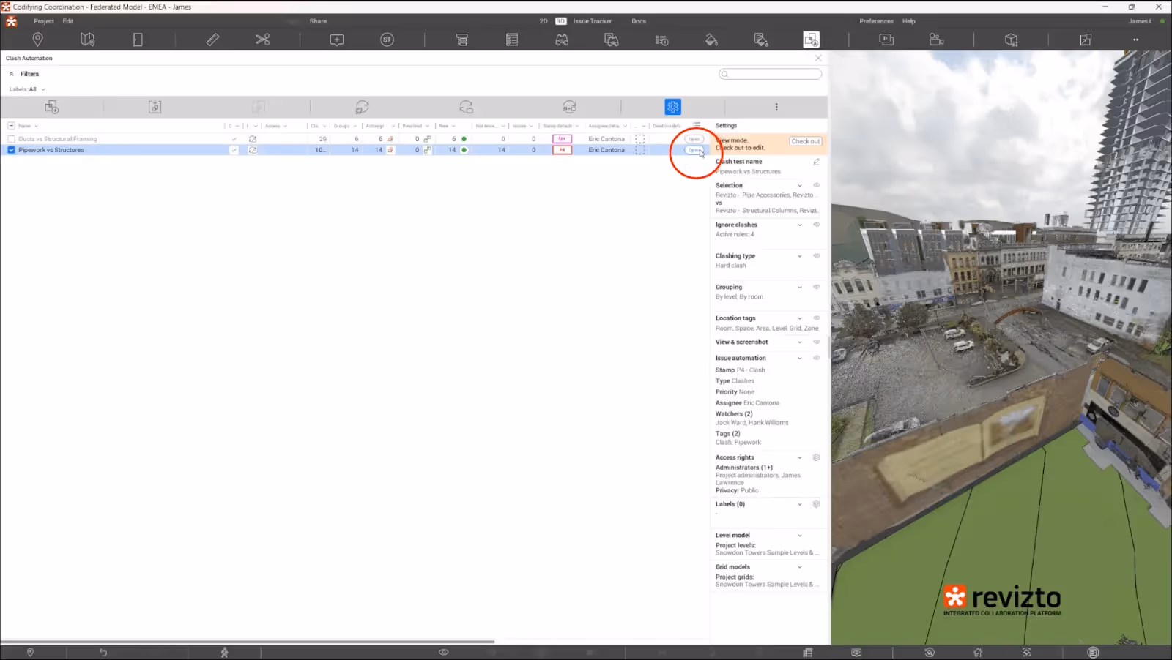
Task: Open the location pin tool in top toolbar
Action: (37, 40)
